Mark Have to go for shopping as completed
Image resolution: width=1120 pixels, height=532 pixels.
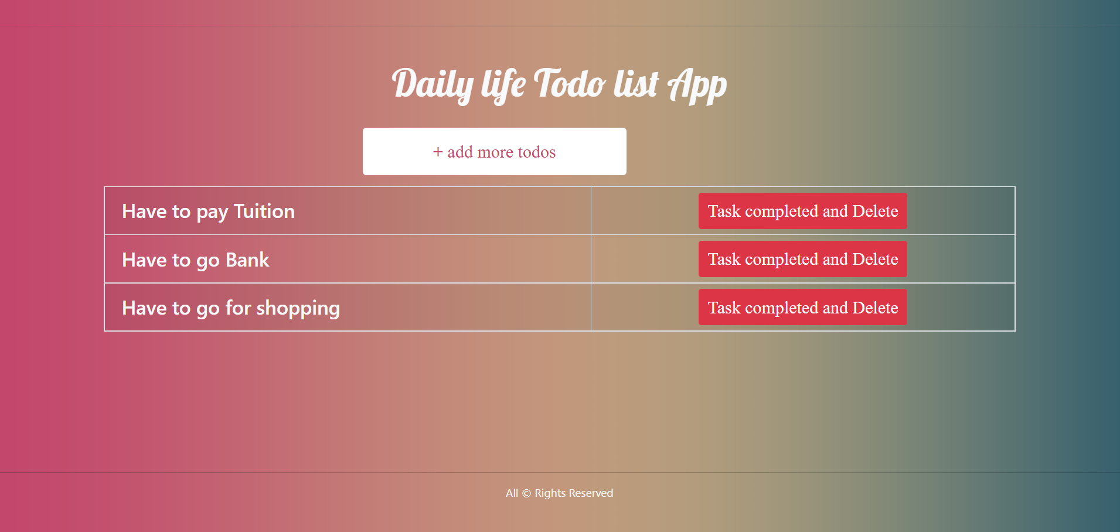[x=802, y=307]
